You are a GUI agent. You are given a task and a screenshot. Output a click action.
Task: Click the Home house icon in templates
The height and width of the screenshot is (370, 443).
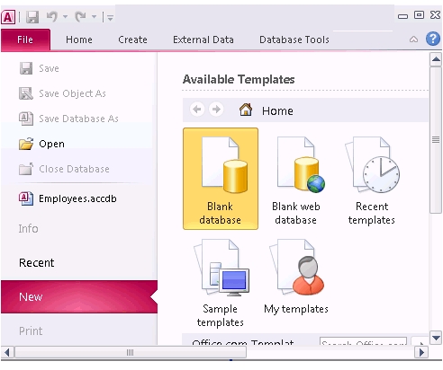pos(246,110)
